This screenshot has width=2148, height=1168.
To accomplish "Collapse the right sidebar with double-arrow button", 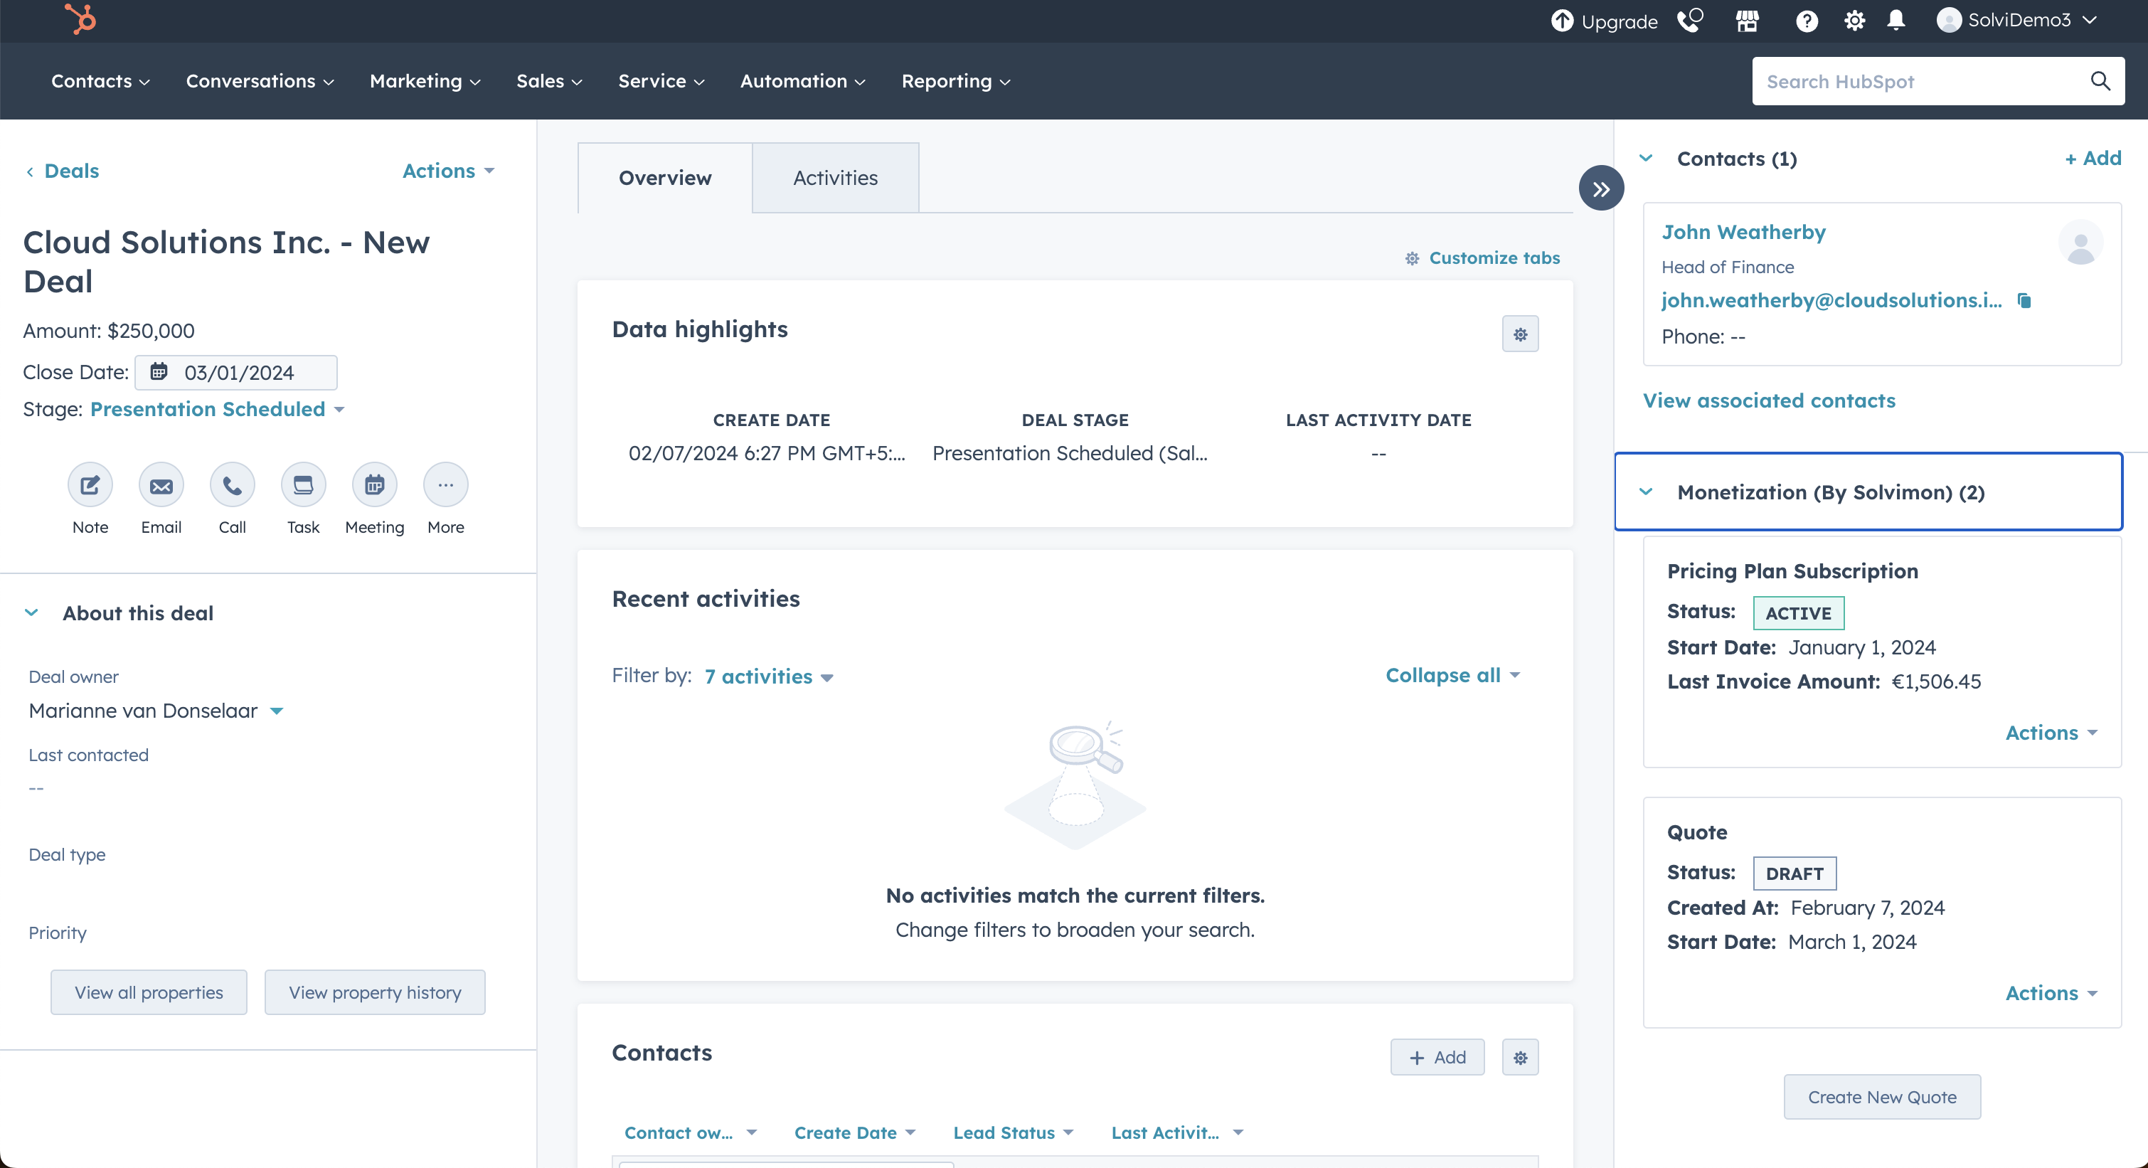I will pos(1601,189).
